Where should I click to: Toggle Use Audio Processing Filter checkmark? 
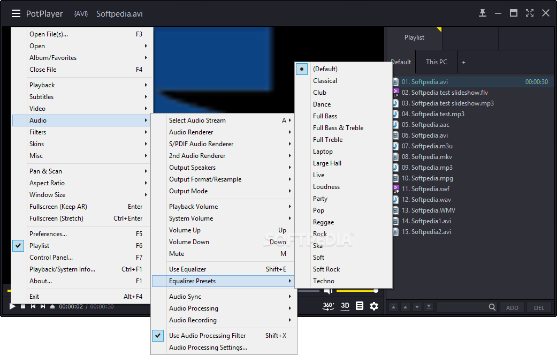pyautogui.click(x=158, y=335)
